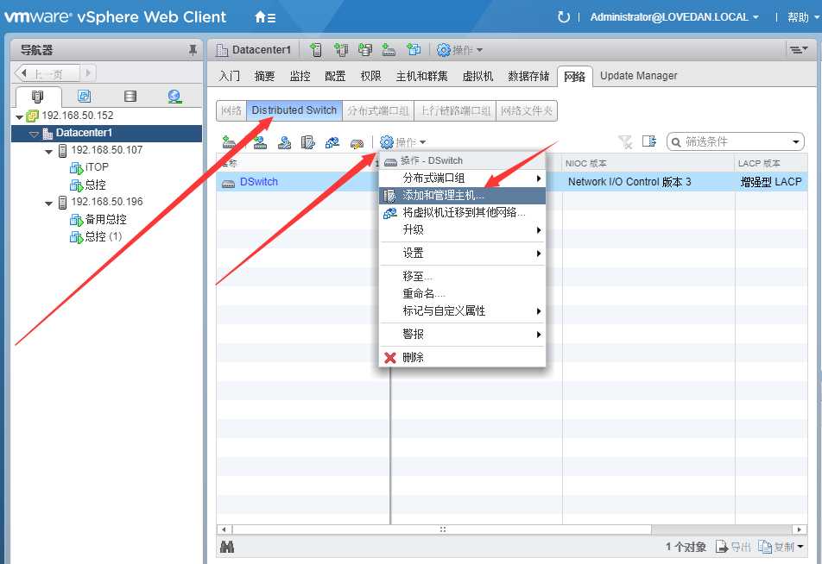Click in the filter criteria search field
The width and height of the screenshot is (822, 564).
(736, 142)
